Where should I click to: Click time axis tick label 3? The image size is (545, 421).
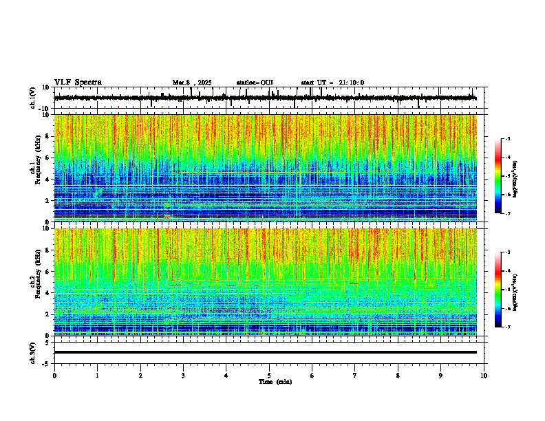click(183, 376)
